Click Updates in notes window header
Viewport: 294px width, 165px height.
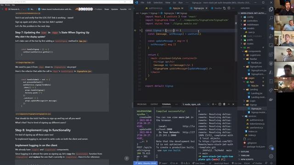[x=114, y=9]
